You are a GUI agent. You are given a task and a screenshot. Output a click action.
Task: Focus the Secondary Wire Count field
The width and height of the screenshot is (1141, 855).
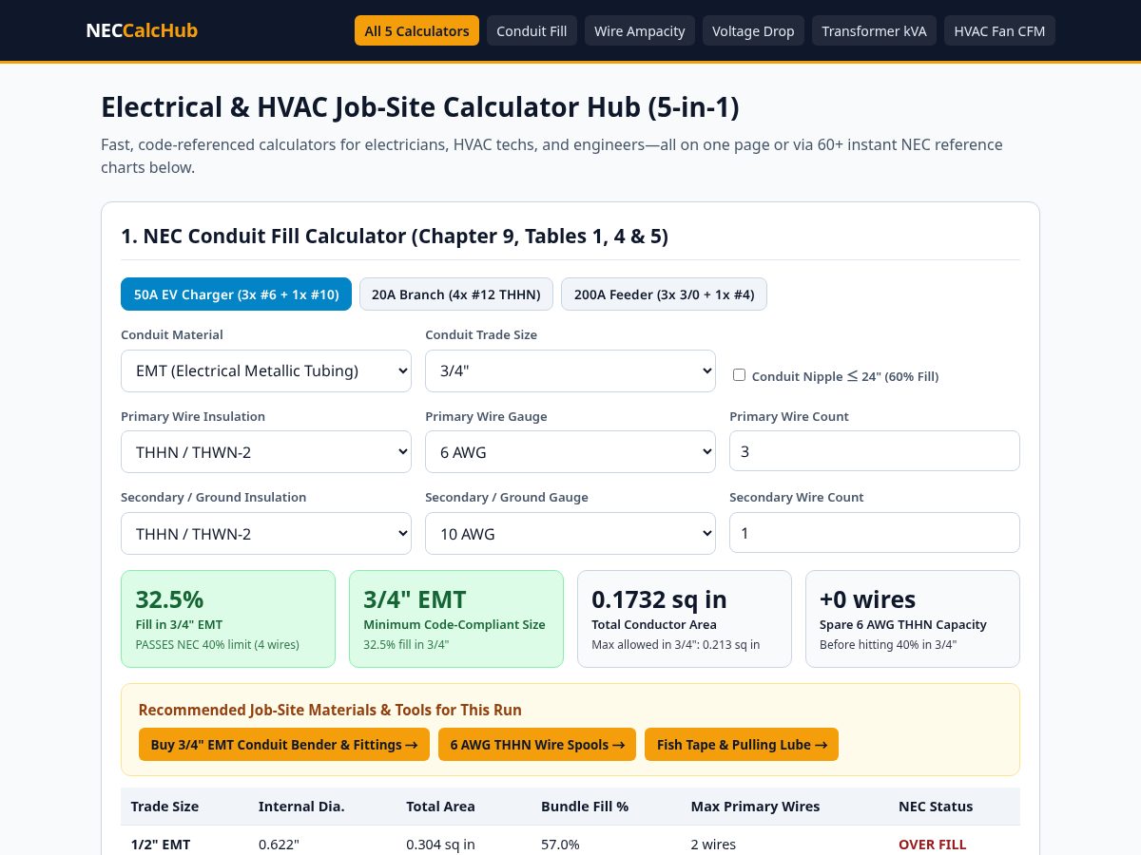(875, 533)
